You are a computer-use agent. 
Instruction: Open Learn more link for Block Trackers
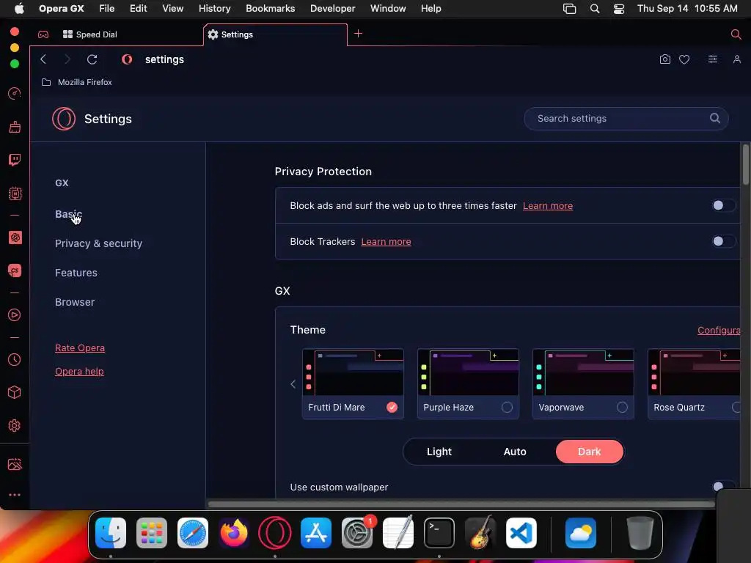click(x=386, y=241)
